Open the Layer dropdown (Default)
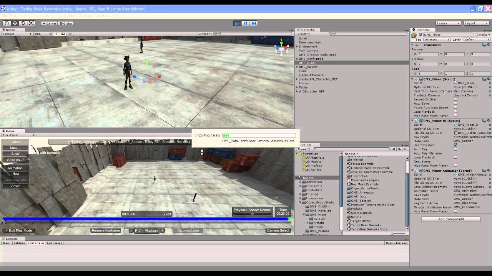The image size is (492, 276). [x=477, y=39]
